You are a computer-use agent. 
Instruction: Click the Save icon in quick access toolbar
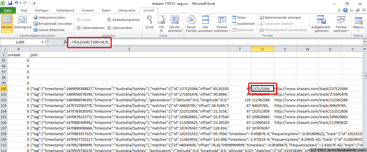coord(10,3)
